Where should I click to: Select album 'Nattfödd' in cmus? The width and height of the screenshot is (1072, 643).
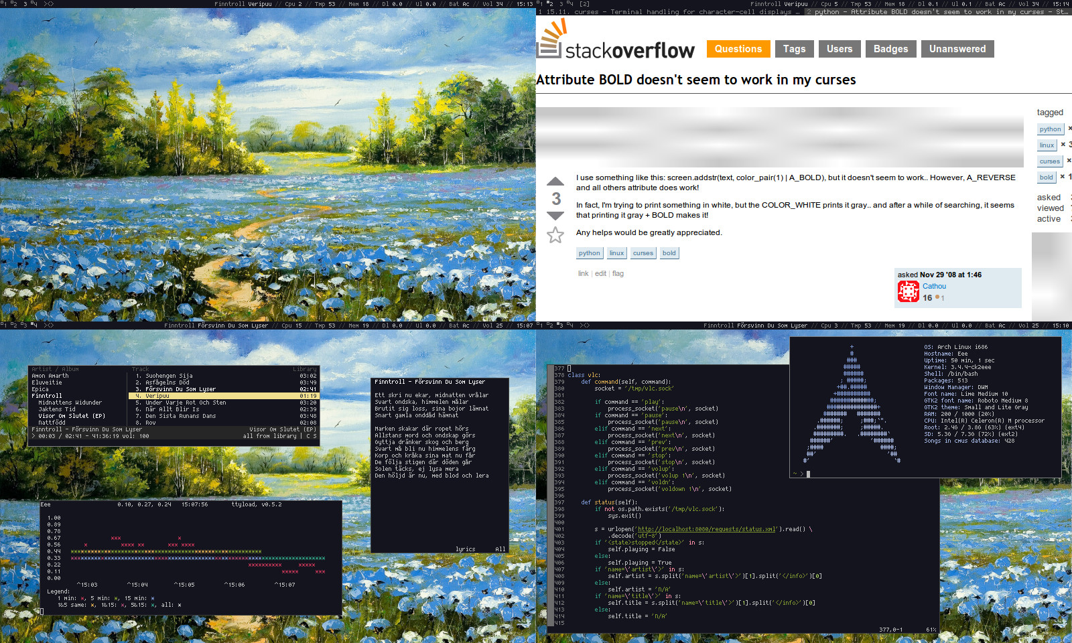(52, 423)
